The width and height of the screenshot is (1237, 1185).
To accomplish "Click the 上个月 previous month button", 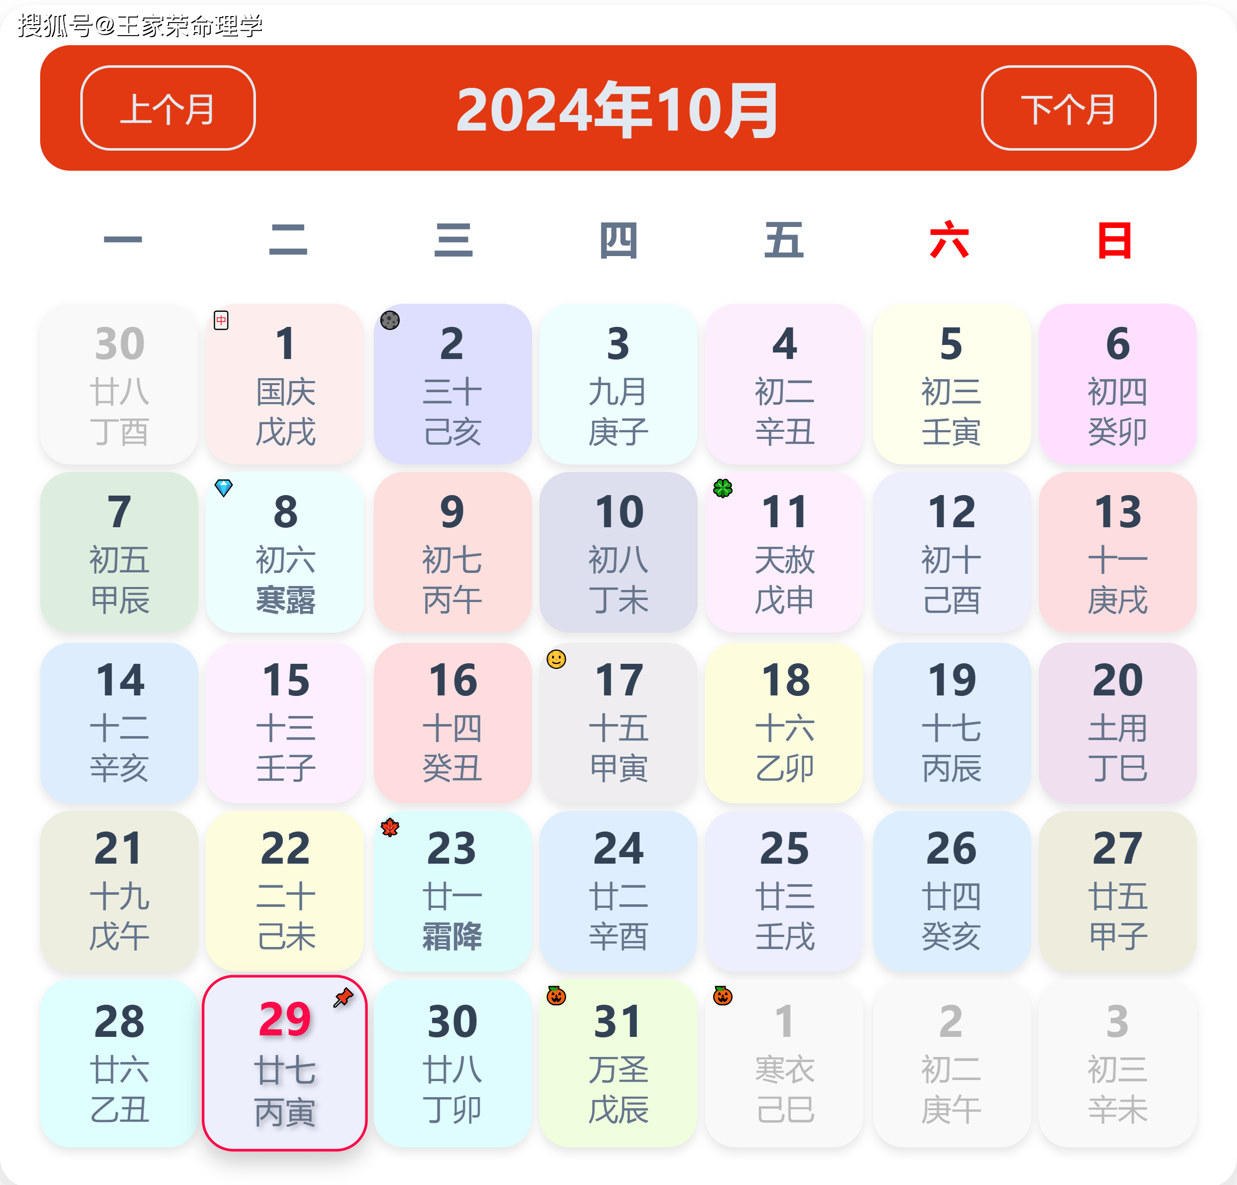I will click(x=168, y=108).
